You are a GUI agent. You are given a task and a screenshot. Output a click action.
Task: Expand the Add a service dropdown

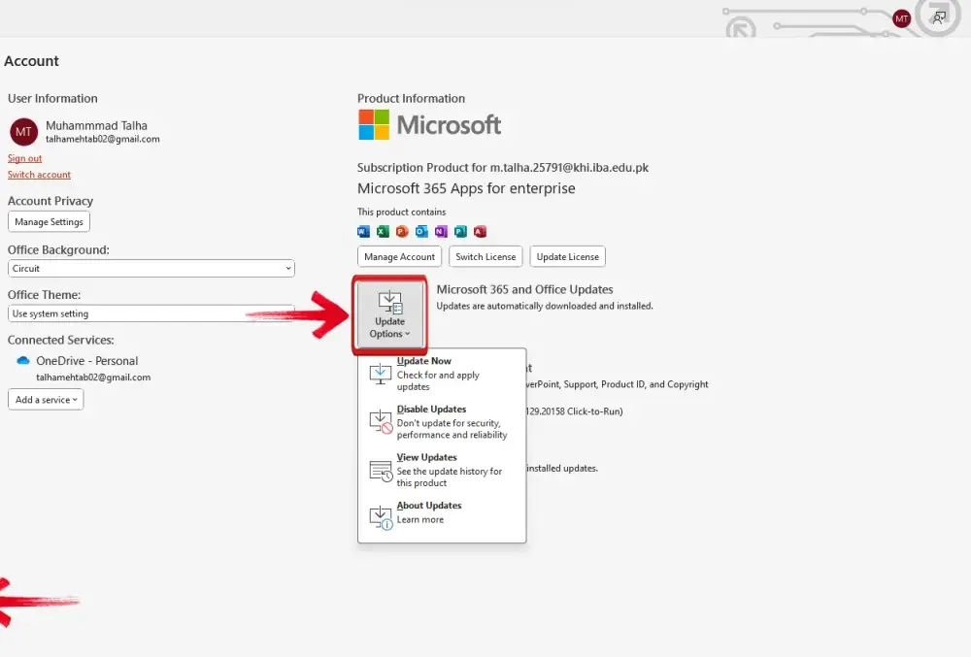46,400
